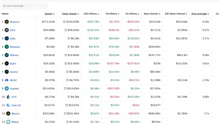Sort by Avg Leverage column header
219x125 pixels.
(x=200, y=14)
